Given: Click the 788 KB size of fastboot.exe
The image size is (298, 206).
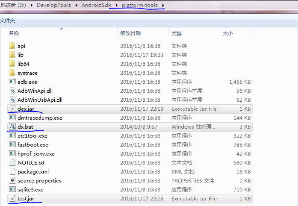Looking at the screenshot, I should coord(242,144).
